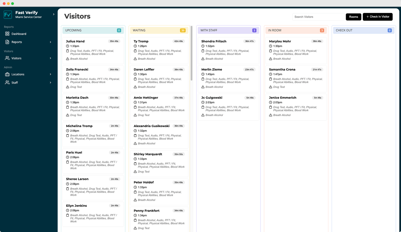401x232 pixels.
Task: Open Penny Frankfort visitor name
Action: (146, 211)
